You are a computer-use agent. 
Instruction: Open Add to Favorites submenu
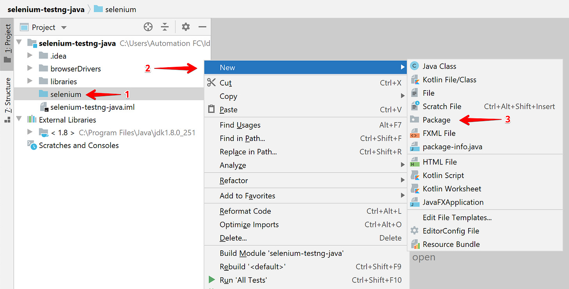pyautogui.click(x=306, y=196)
